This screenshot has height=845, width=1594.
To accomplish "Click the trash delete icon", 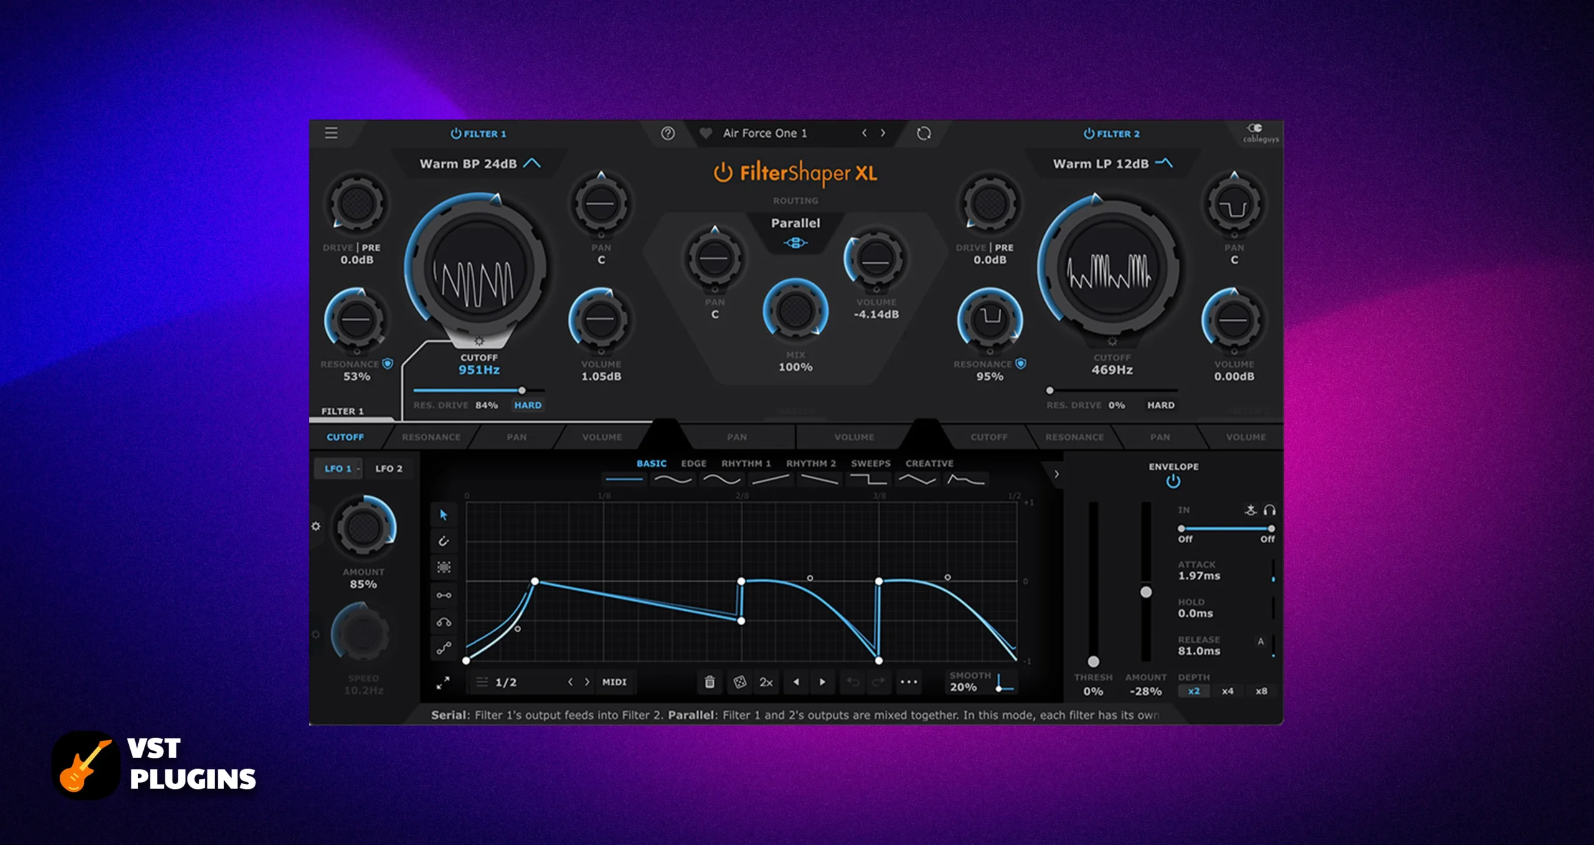I will (709, 682).
